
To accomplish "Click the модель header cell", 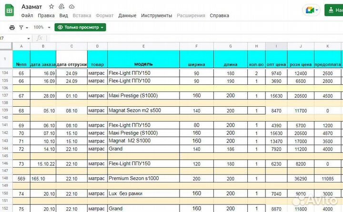I will point(143,59).
